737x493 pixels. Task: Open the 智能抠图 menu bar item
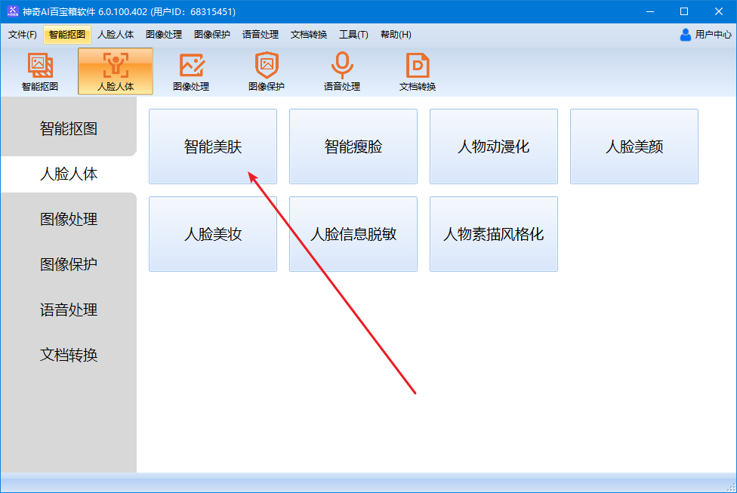[x=67, y=35]
